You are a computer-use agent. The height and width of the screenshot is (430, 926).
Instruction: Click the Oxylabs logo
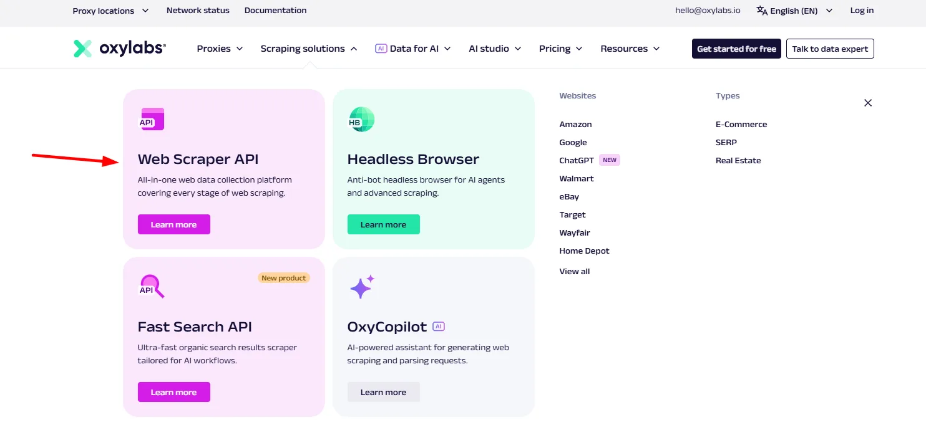tap(119, 48)
